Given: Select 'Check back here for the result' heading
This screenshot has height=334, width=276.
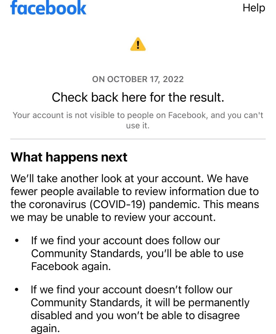Looking at the screenshot, I should (138, 97).
